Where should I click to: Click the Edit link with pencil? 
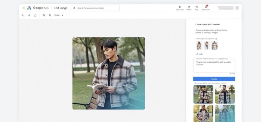(200, 54)
